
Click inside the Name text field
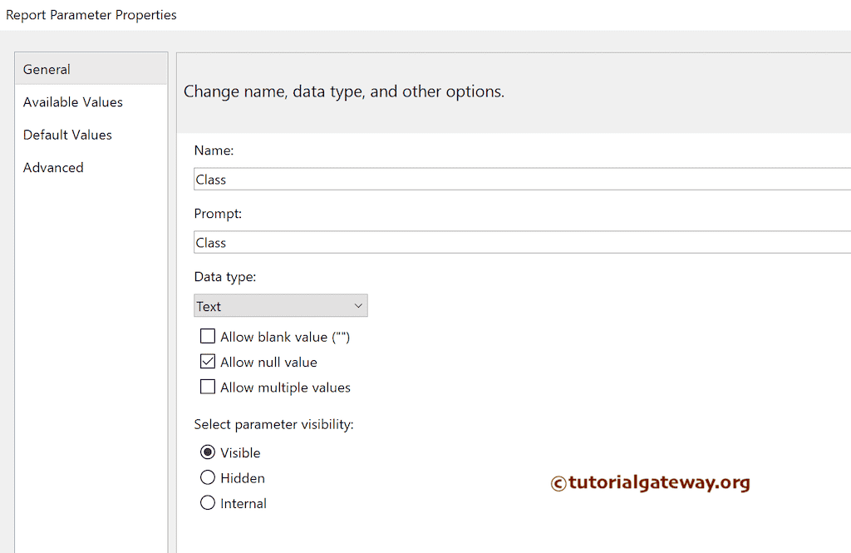pyautogui.click(x=416, y=179)
